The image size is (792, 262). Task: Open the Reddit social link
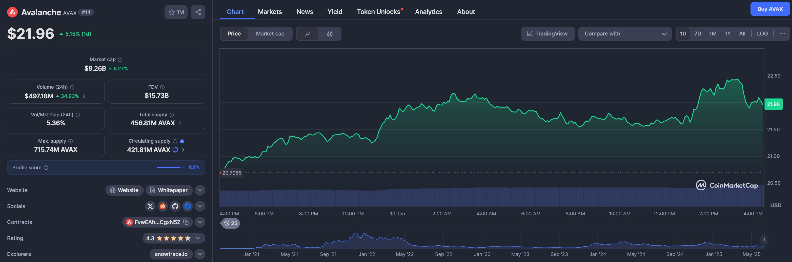pyautogui.click(x=163, y=206)
